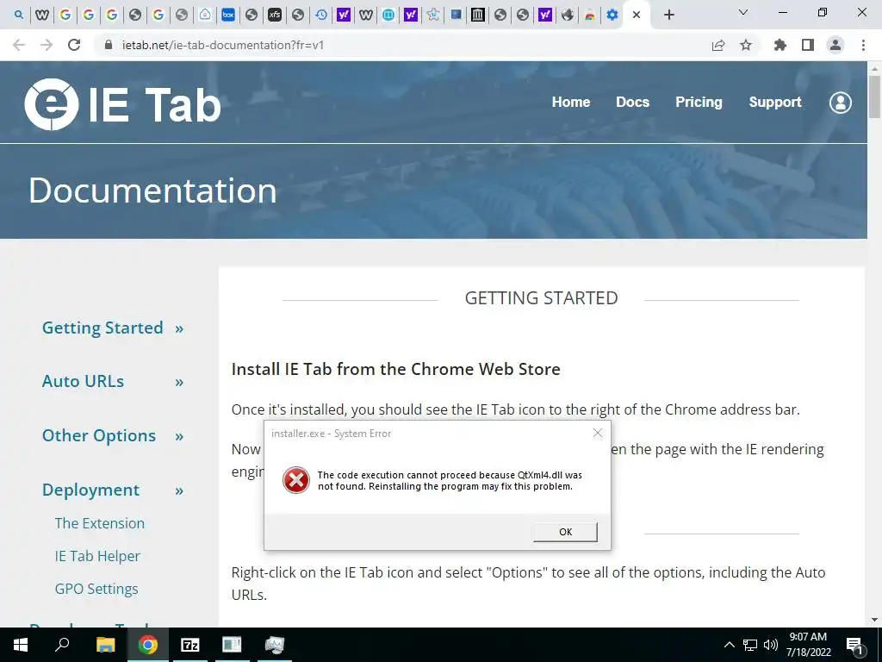
Task: Expand the Other Options double-chevron
Action: pos(179,437)
